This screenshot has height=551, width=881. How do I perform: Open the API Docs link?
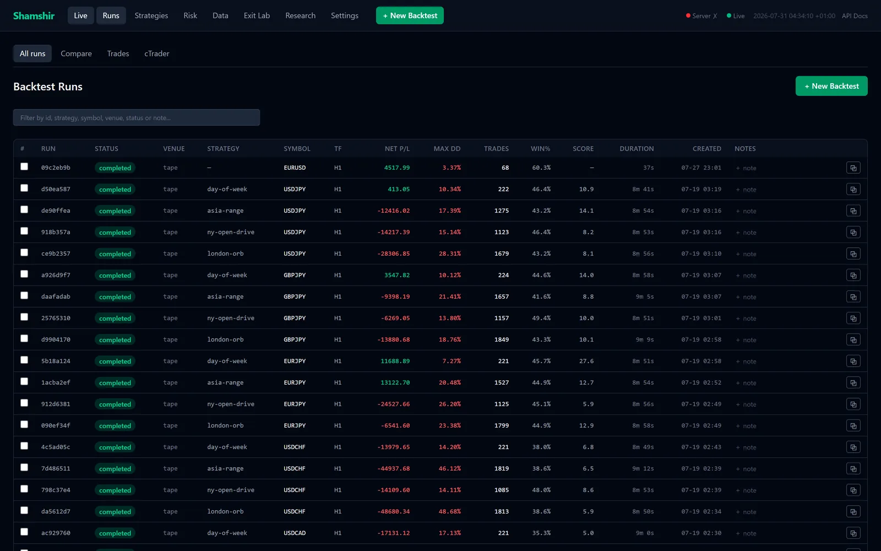click(855, 16)
